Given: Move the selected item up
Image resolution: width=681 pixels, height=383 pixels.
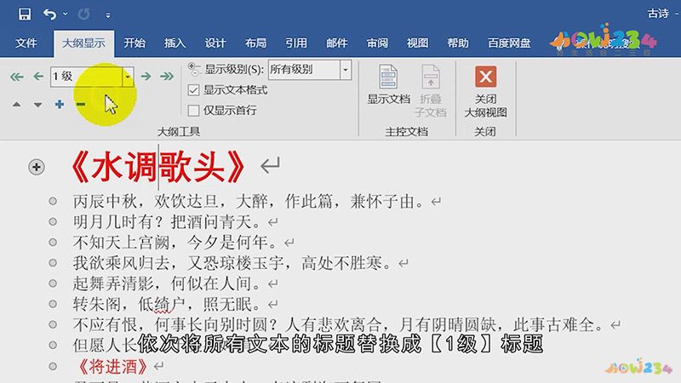Looking at the screenshot, I should coord(16,105).
